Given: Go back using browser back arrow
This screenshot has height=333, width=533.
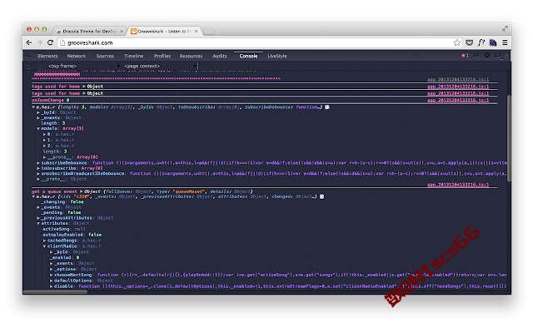Looking at the screenshot, I should click(x=29, y=42).
